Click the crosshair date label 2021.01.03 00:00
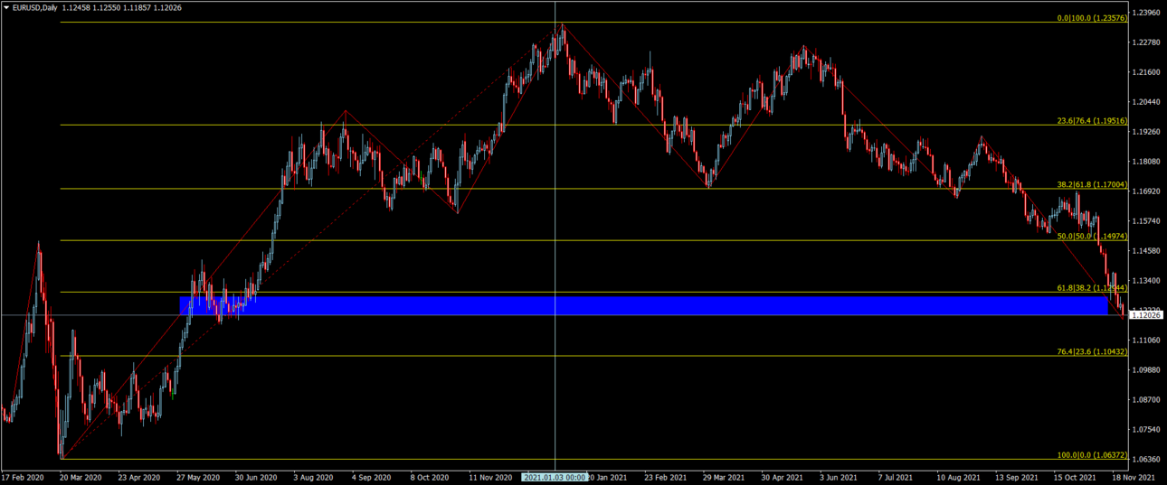Screen dimensions: 1167x485 pyautogui.click(x=555, y=477)
